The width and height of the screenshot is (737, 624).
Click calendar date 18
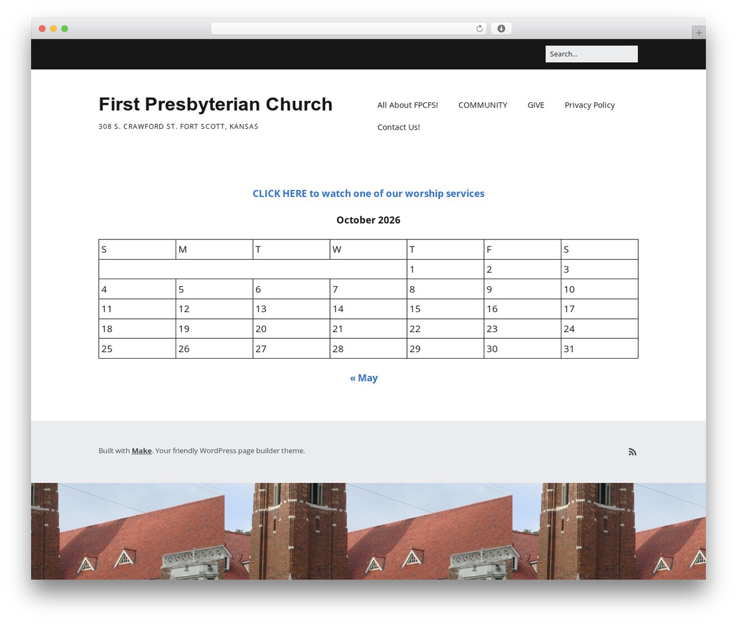tap(137, 329)
